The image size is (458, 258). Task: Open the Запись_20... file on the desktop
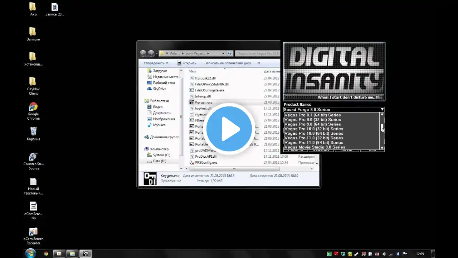[x=55, y=9]
